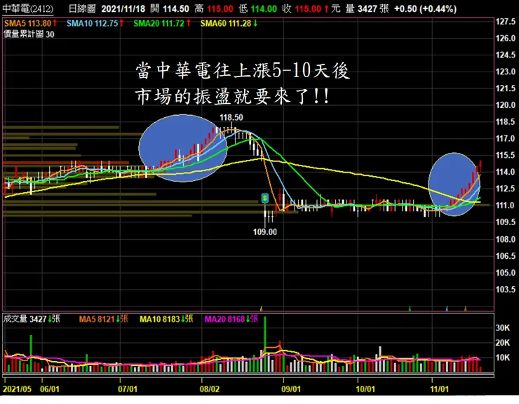Click the 108.0 price axis label
The image size is (519, 404).
click(x=506, y=239)
